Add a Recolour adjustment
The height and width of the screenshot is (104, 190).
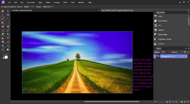(171, 30)
